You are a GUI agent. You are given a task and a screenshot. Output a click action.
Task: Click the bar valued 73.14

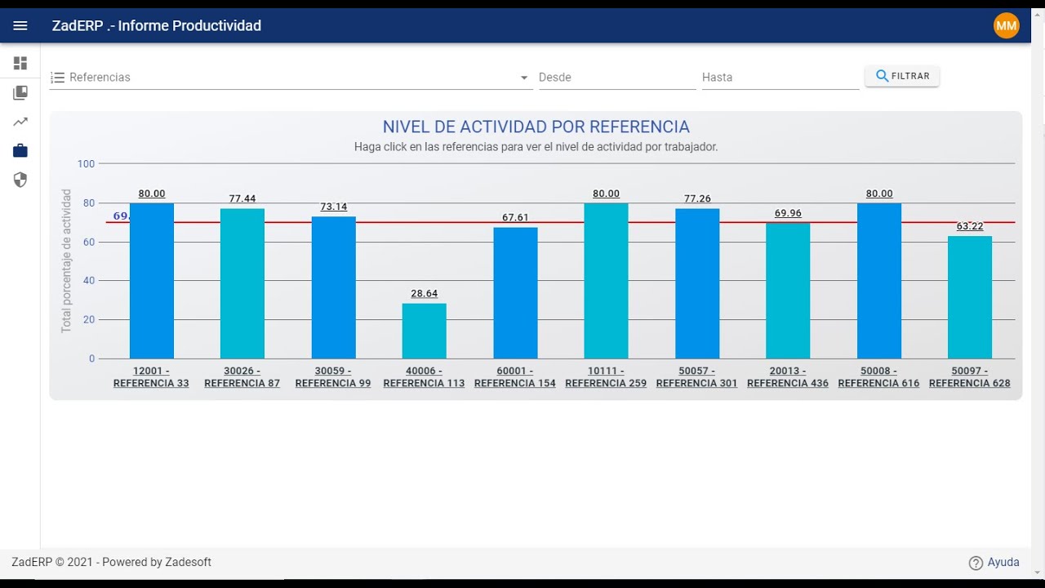coord(333,287)
